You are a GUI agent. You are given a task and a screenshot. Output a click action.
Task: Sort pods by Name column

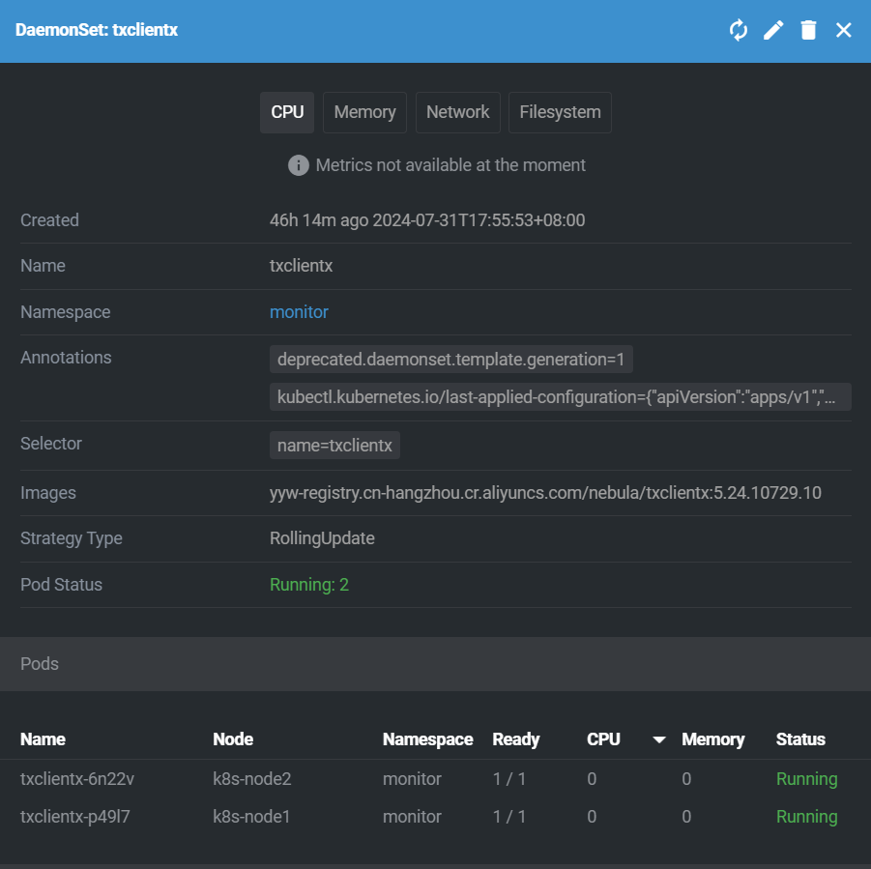point(44,739)
